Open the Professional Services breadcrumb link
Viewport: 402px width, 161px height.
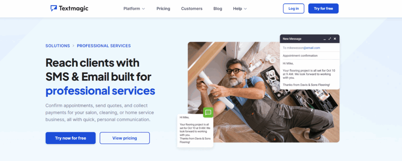click(x=104, y=46)
